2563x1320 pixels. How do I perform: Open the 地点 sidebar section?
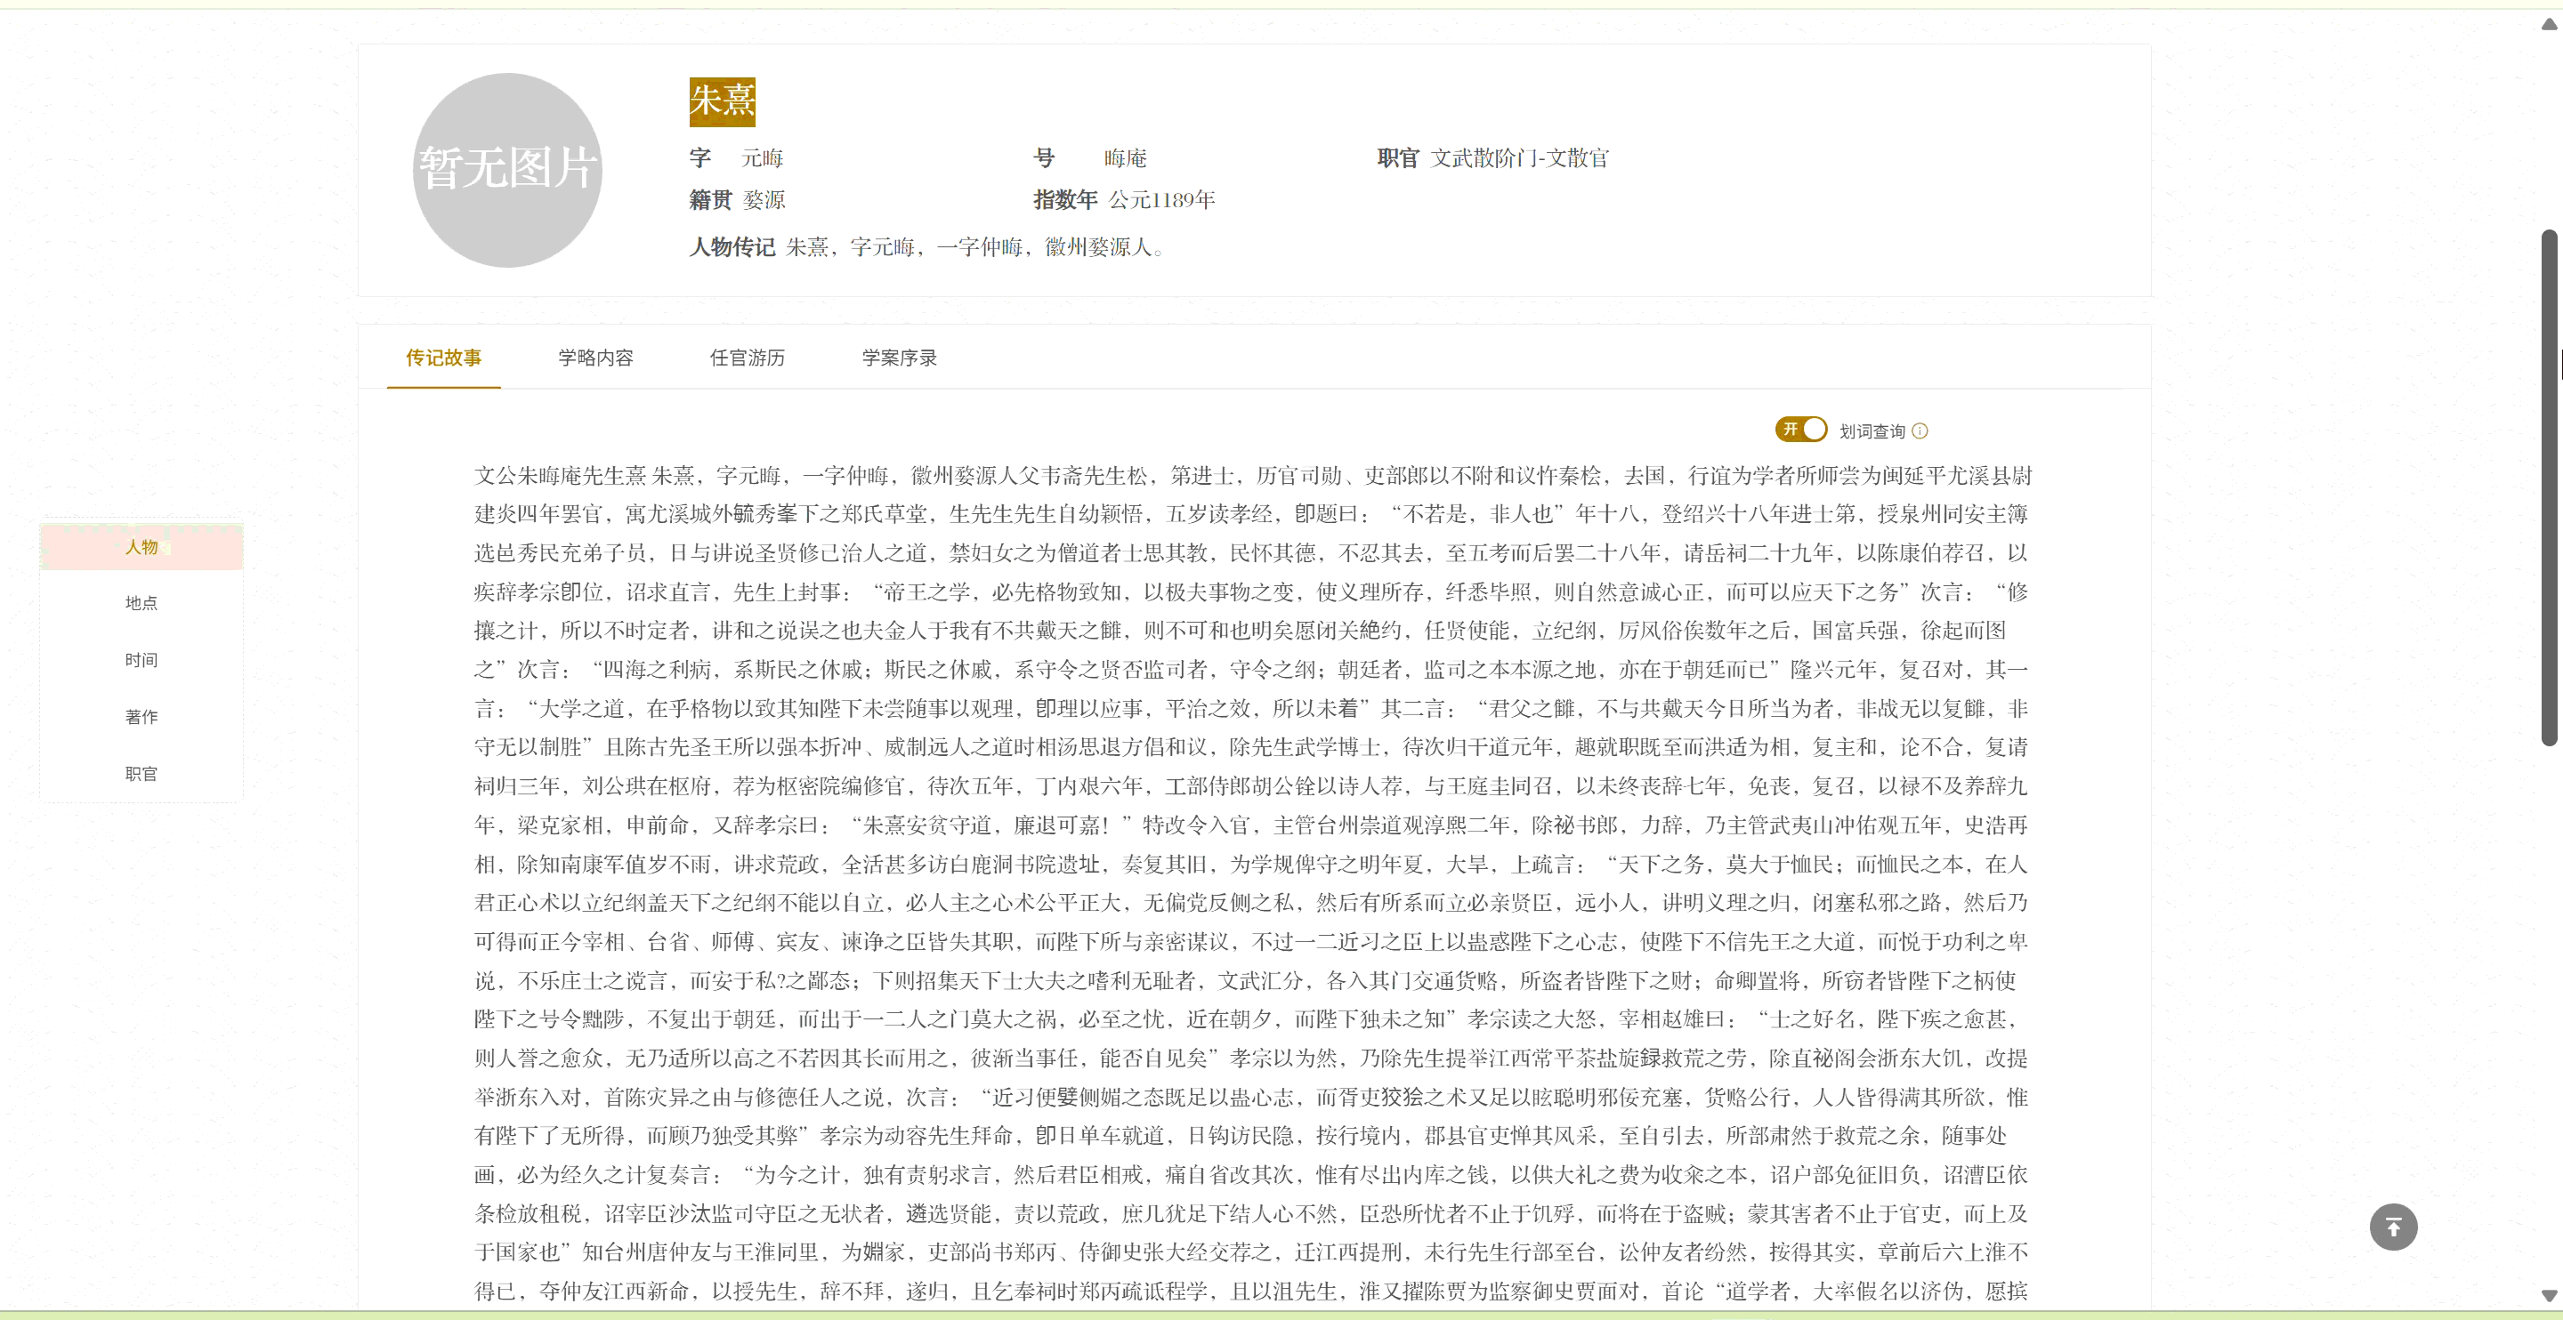pyautogui.click(x=141, y=603)
